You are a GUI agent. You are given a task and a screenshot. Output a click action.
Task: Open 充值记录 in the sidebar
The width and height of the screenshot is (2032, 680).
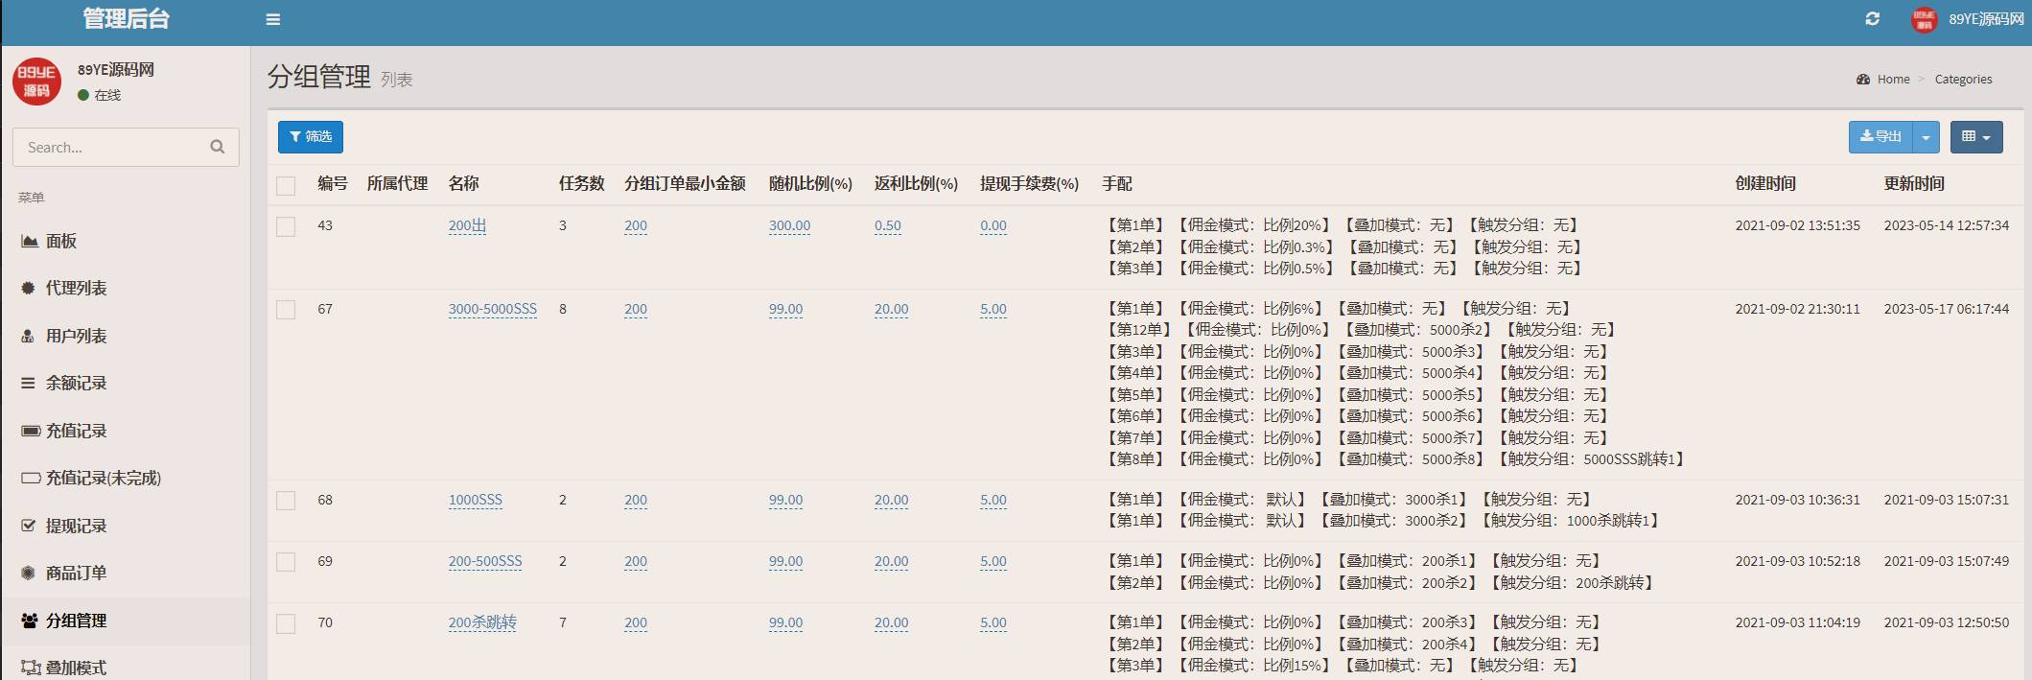(76, 432)
